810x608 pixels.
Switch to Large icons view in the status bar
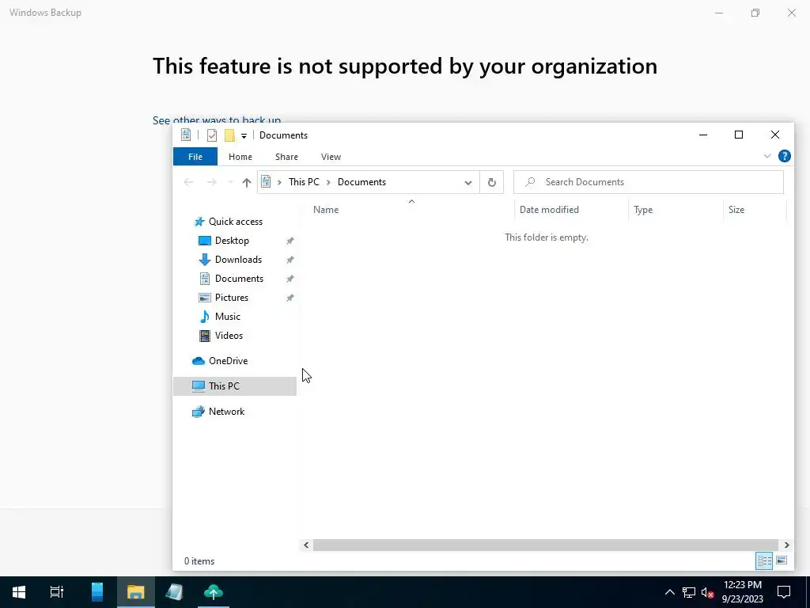click(782, 560)
